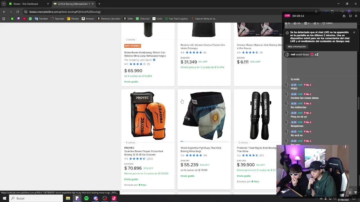Open Vendas Boxeo Blancas product title

259,47
